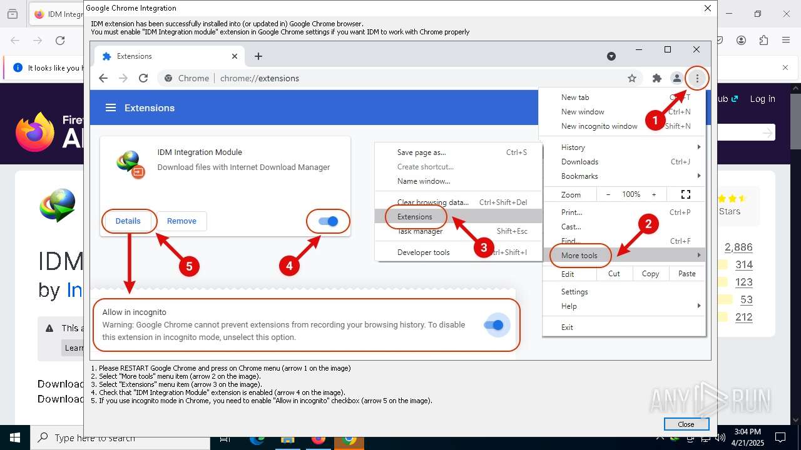Screen dimensions: 801x450
Task: Click the 314 ratings count link
Action: [744, 264]
